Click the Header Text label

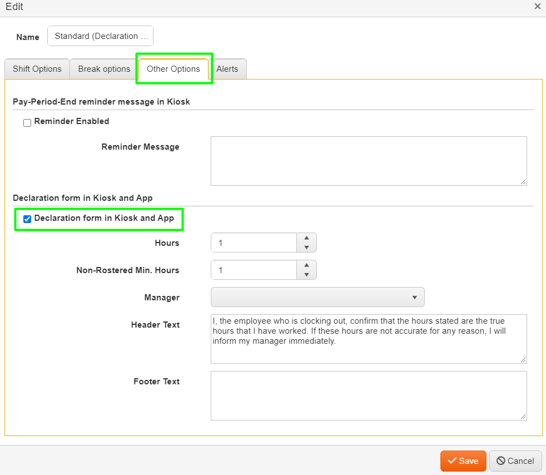point(155,325)
